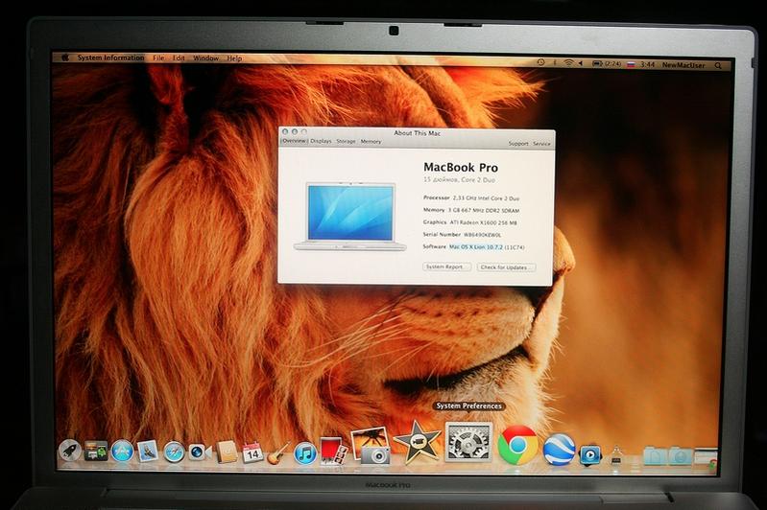Open Launchpad rocket icon in Dock
767x510 pixels.
click(70, 451)
